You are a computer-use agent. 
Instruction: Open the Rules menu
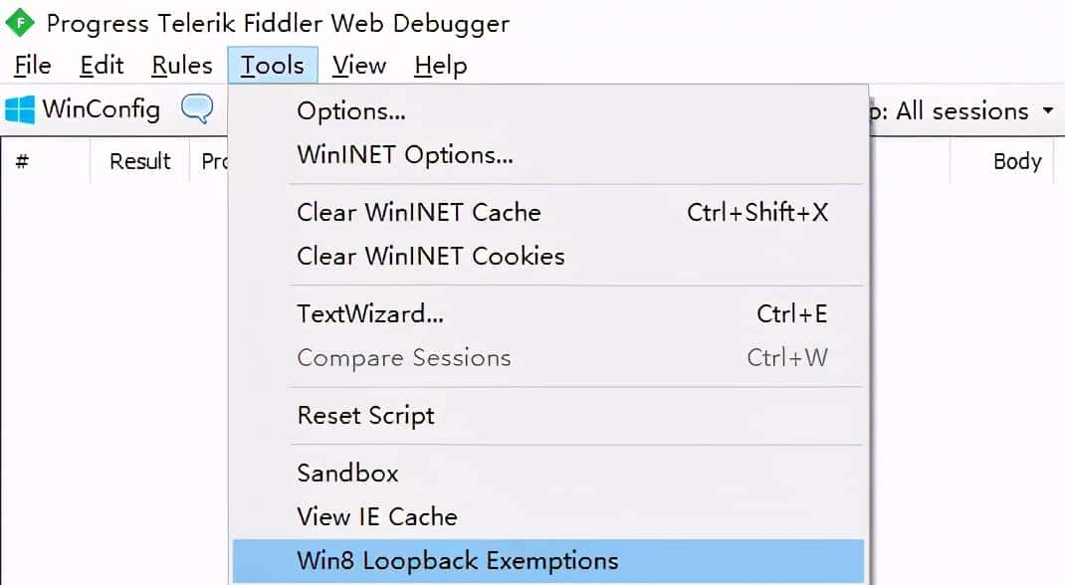pos(182,66)
